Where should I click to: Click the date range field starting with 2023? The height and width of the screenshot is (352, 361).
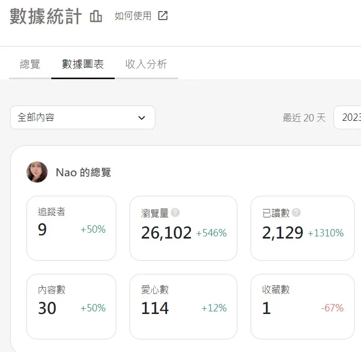click(347, 118)
